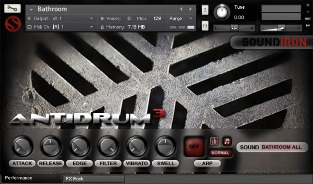Click the RELEASE label button
The width and height of the screenshot is (313, 184).
51,164
